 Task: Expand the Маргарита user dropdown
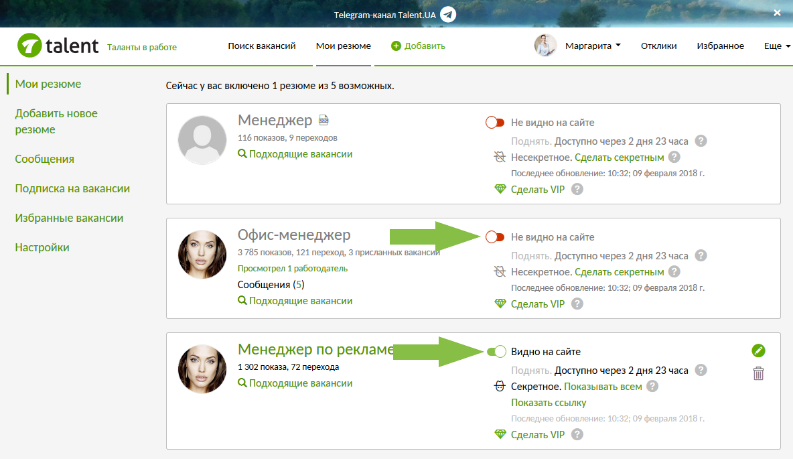pyautogui.click(x=593, y=46)
